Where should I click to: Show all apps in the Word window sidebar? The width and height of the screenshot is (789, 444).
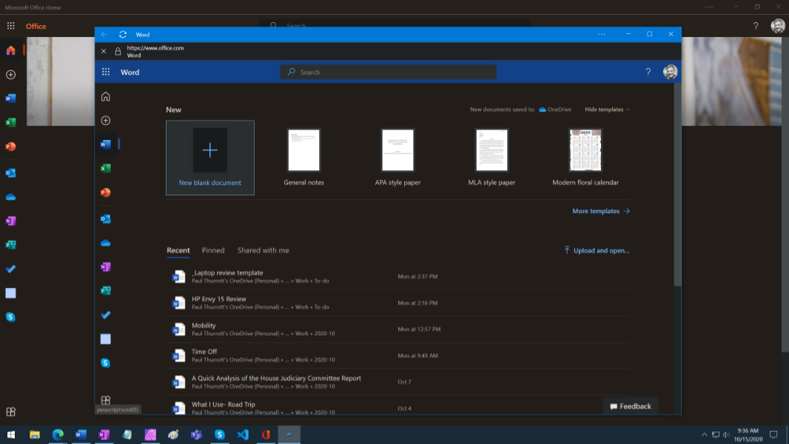pyautogui.click(x=106, y=400)
